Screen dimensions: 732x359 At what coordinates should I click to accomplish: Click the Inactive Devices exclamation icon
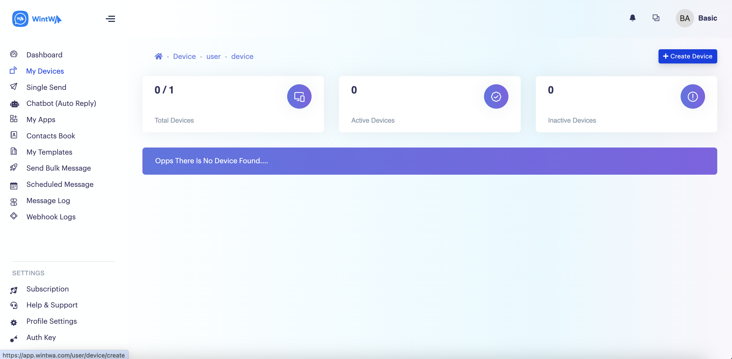(693, 96)
